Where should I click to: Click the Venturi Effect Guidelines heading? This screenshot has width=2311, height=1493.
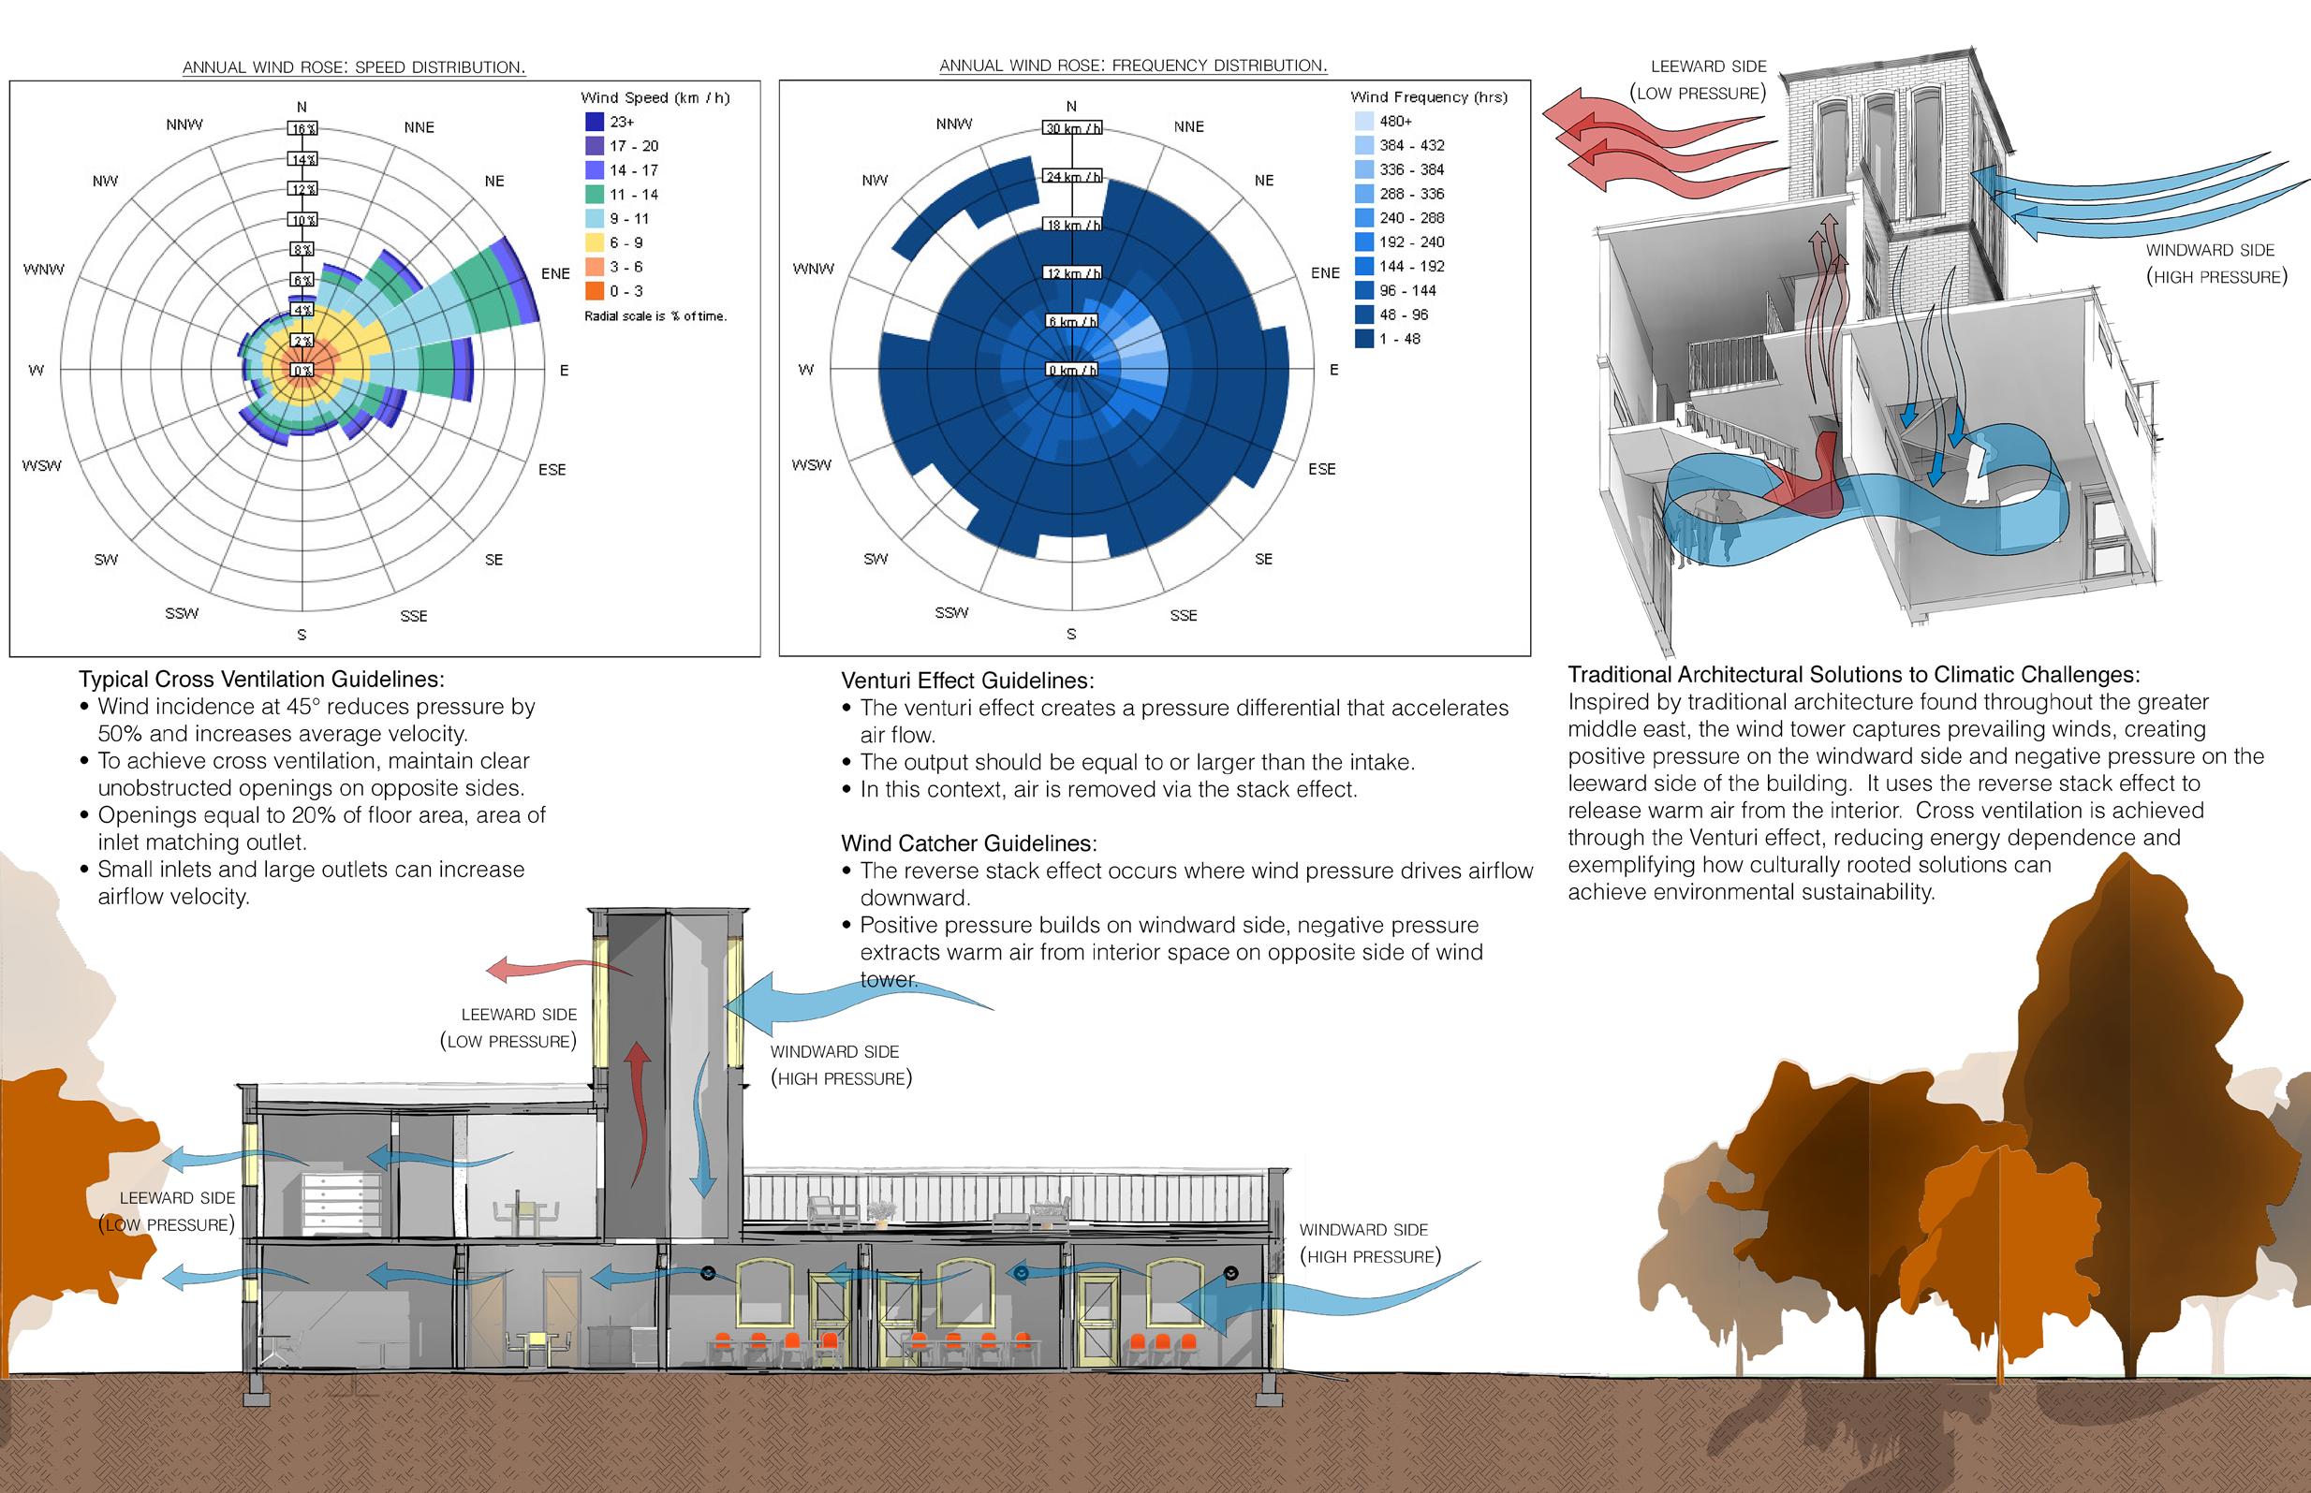[967, 681]
